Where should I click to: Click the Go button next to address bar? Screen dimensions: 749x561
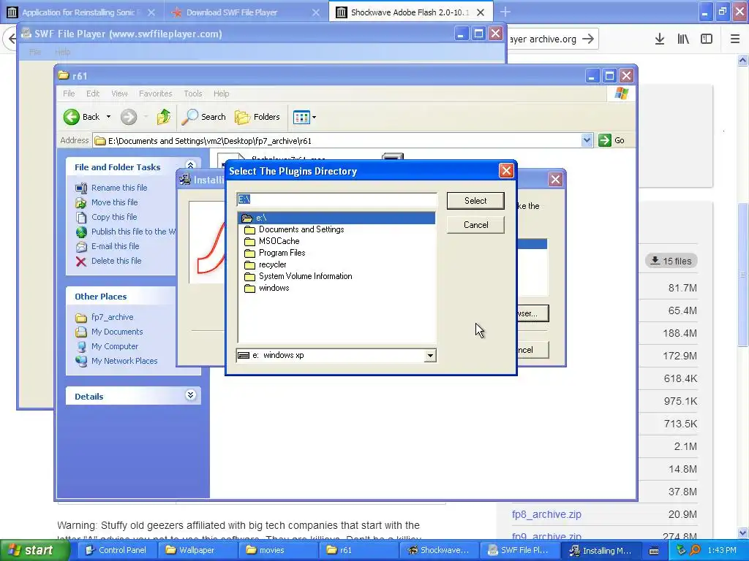tap(612, 140)
